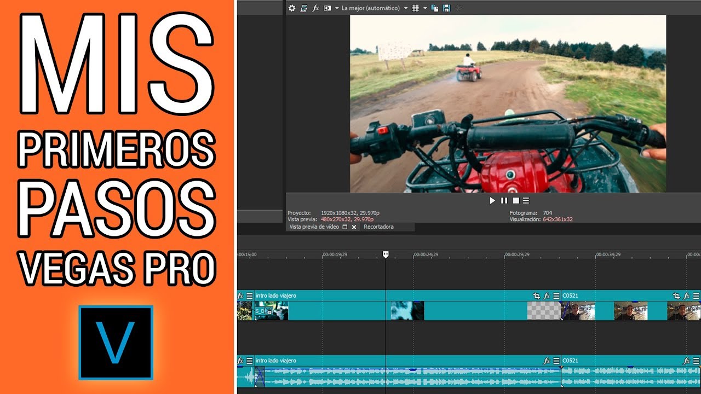Close the 'Vista previa de vídeo' tab
Viewport: 701px width, 394px height.
pyautogui.click(x=354, y=227)
